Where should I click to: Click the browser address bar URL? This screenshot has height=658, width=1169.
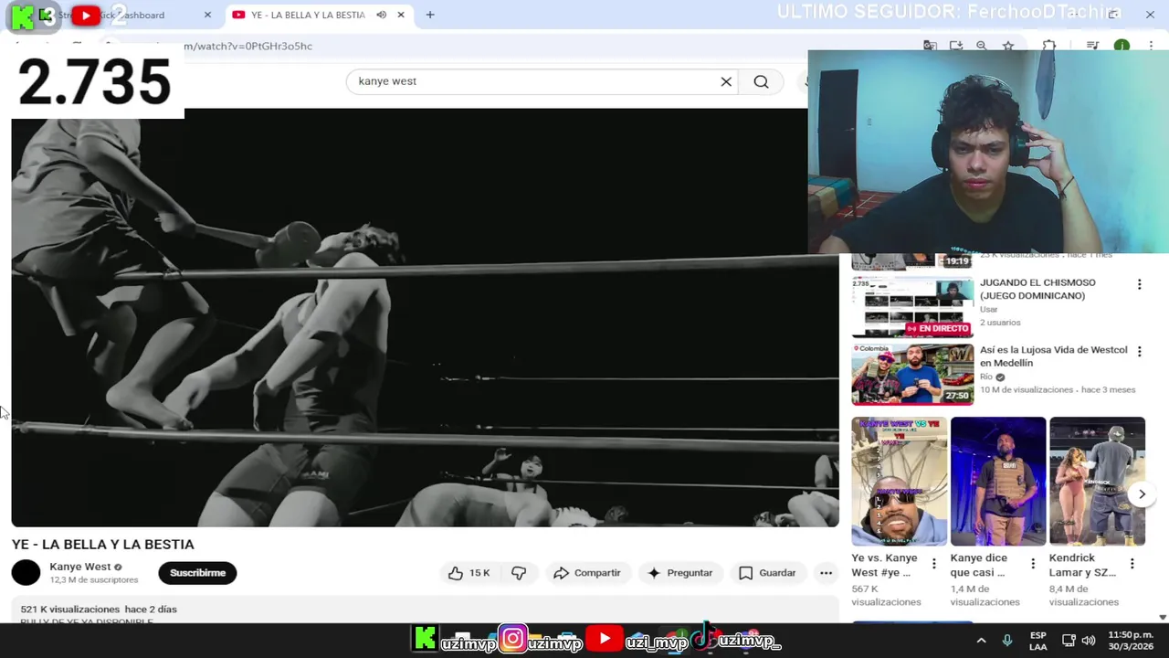[247, 46]
